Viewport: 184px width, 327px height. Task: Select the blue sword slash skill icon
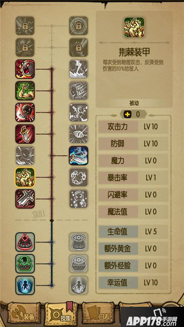click(78, 156)
